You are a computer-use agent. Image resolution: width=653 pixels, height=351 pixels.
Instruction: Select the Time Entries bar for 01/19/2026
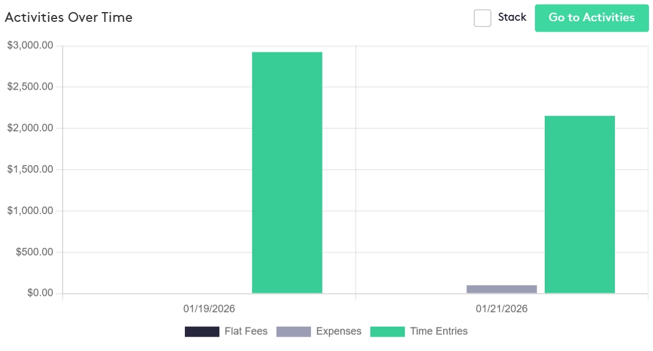click(x=287, y=173)
